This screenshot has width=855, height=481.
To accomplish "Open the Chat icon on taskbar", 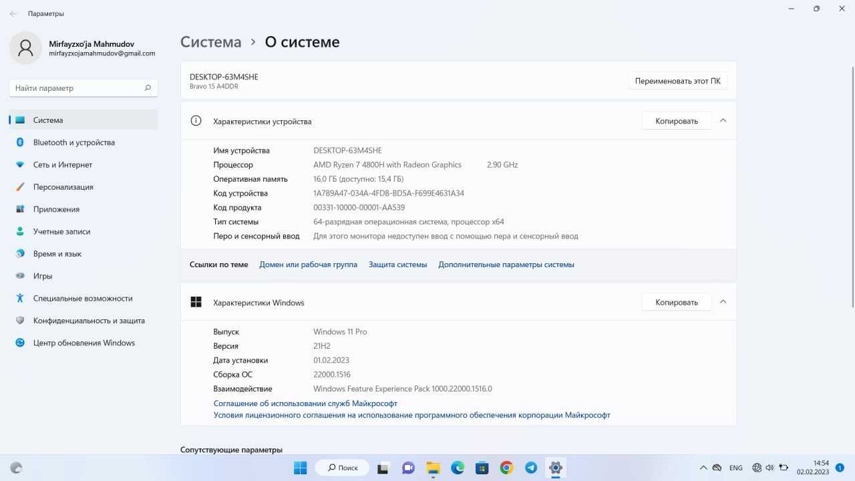I will pyautogui.click(x=408, y=468).
